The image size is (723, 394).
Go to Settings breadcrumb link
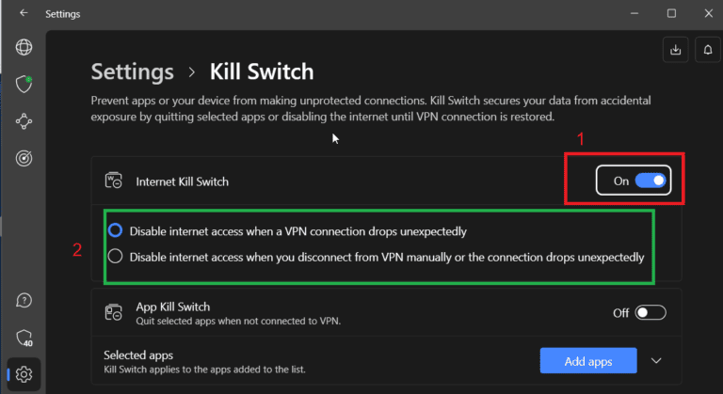click(x=132, y=71)
